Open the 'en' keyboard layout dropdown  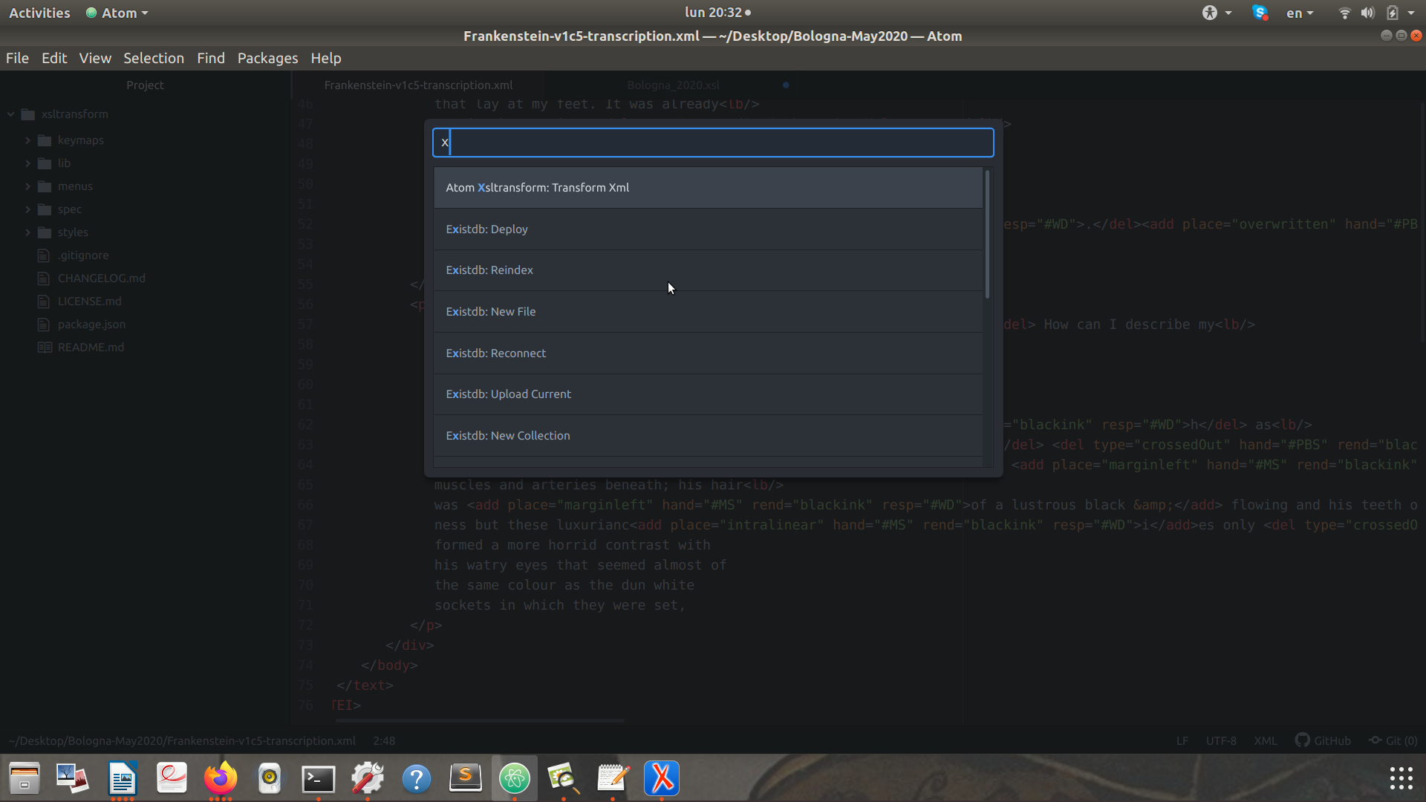point(1300,13)
